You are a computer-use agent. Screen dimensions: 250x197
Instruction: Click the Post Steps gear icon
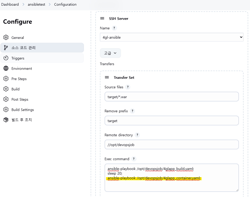pos(6,99)
